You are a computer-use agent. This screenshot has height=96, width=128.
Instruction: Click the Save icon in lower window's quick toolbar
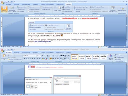(6, 50)
